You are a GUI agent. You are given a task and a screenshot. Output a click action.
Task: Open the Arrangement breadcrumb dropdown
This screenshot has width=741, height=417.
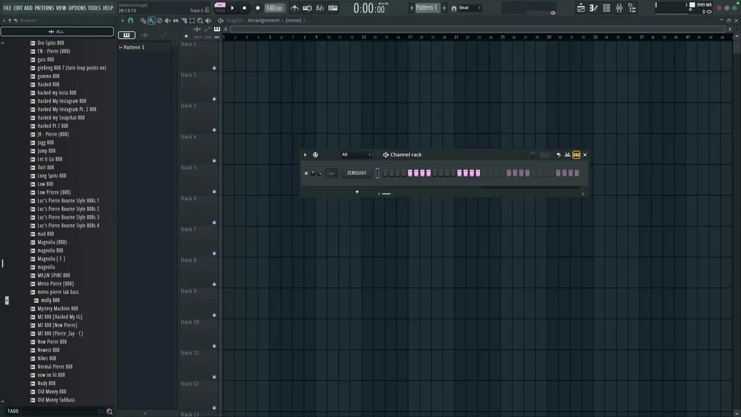(x=263, y=20)
